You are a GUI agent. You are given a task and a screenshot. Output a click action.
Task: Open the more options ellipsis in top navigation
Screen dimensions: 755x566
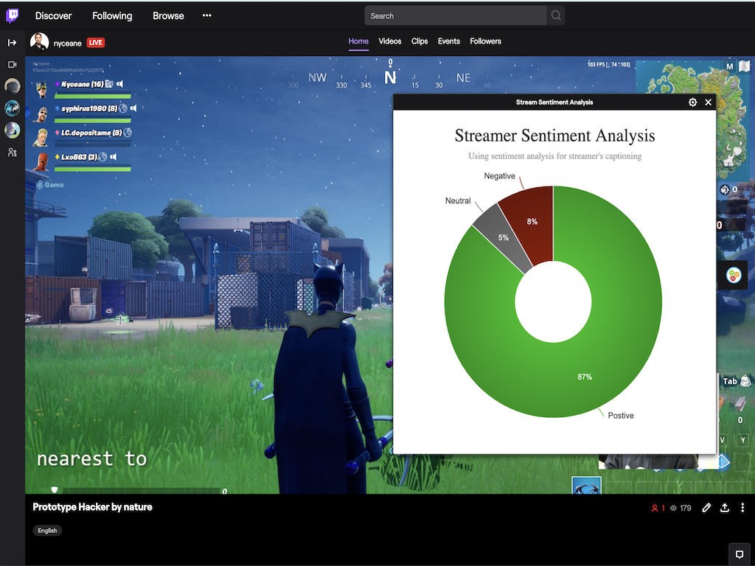tap(207, 15)
